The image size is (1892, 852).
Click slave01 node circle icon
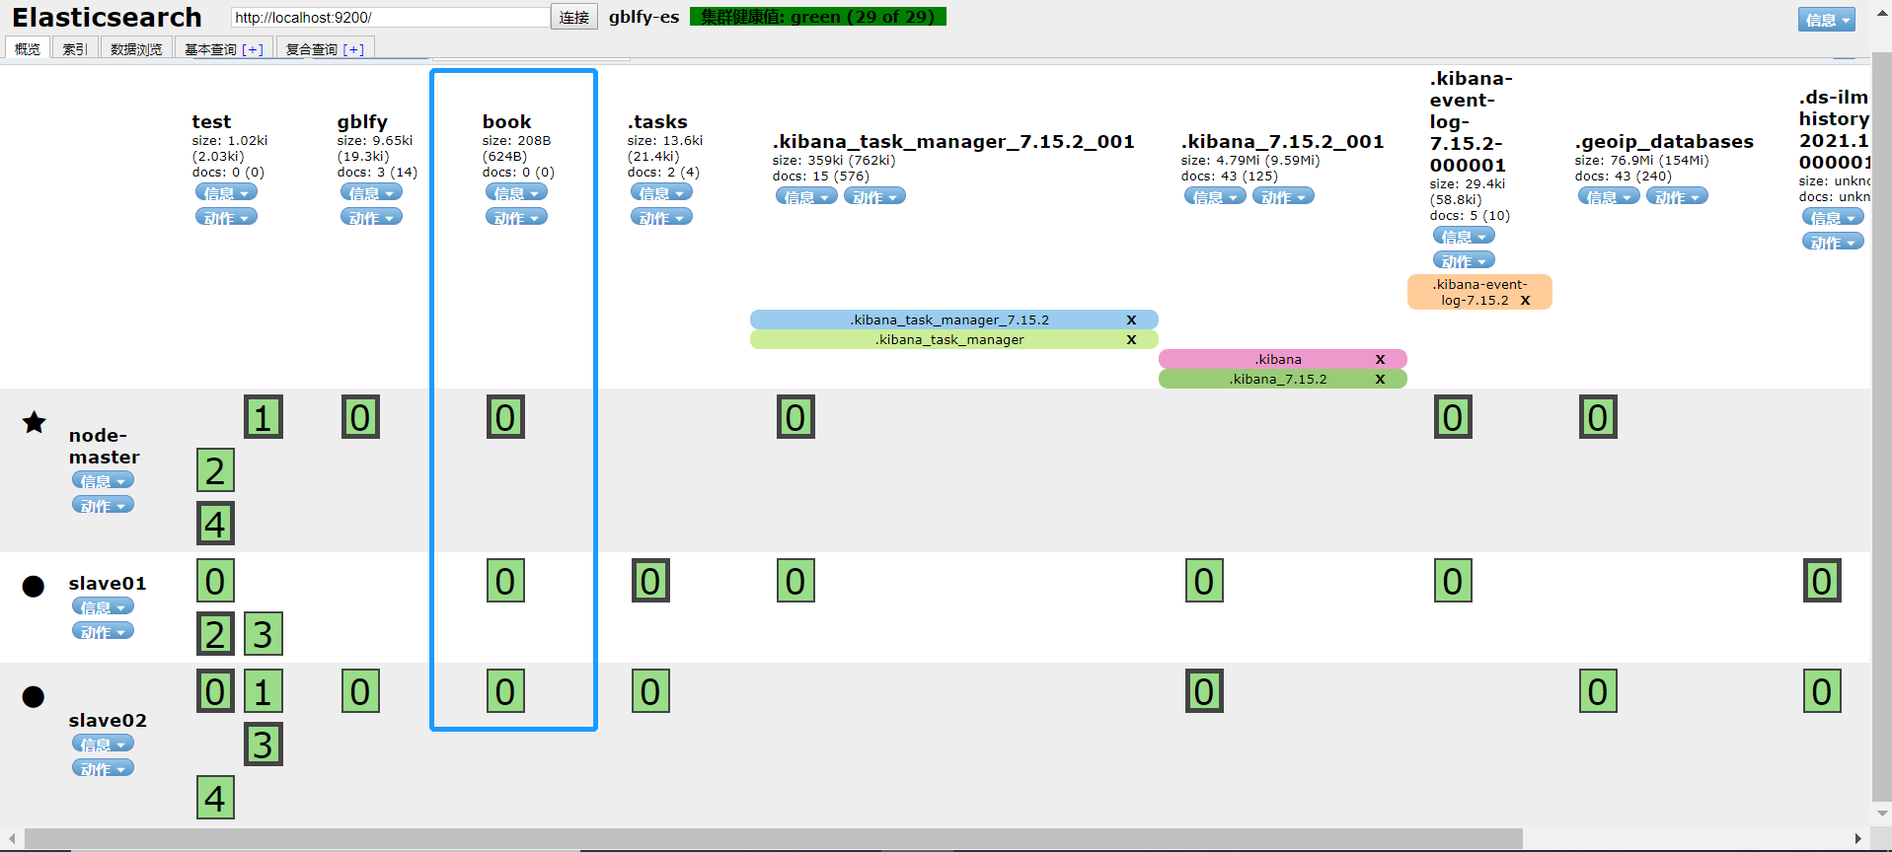(x=34, y=587)
